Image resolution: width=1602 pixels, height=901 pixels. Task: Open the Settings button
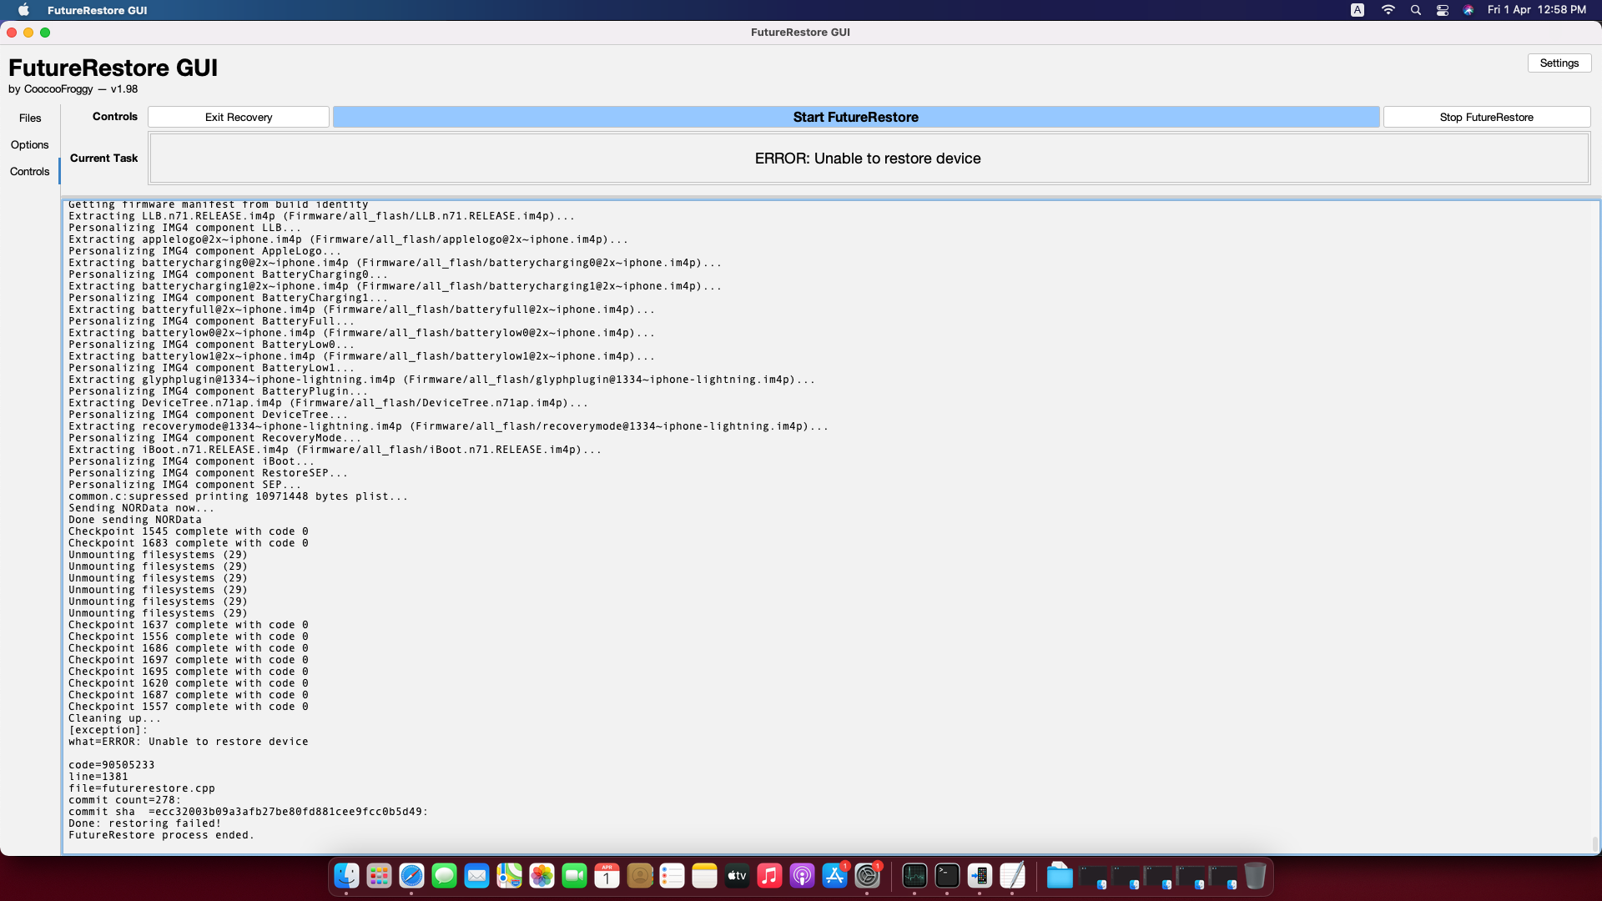(1559, 63)
